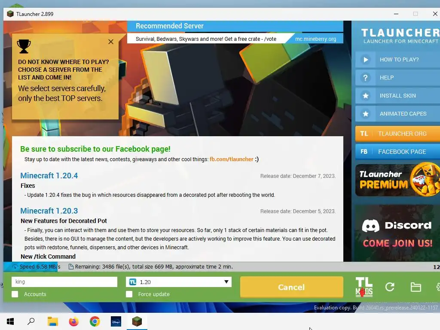Open Windows Start menu
This screenshot has width=440, height=330.
click(x=10, y=321)
